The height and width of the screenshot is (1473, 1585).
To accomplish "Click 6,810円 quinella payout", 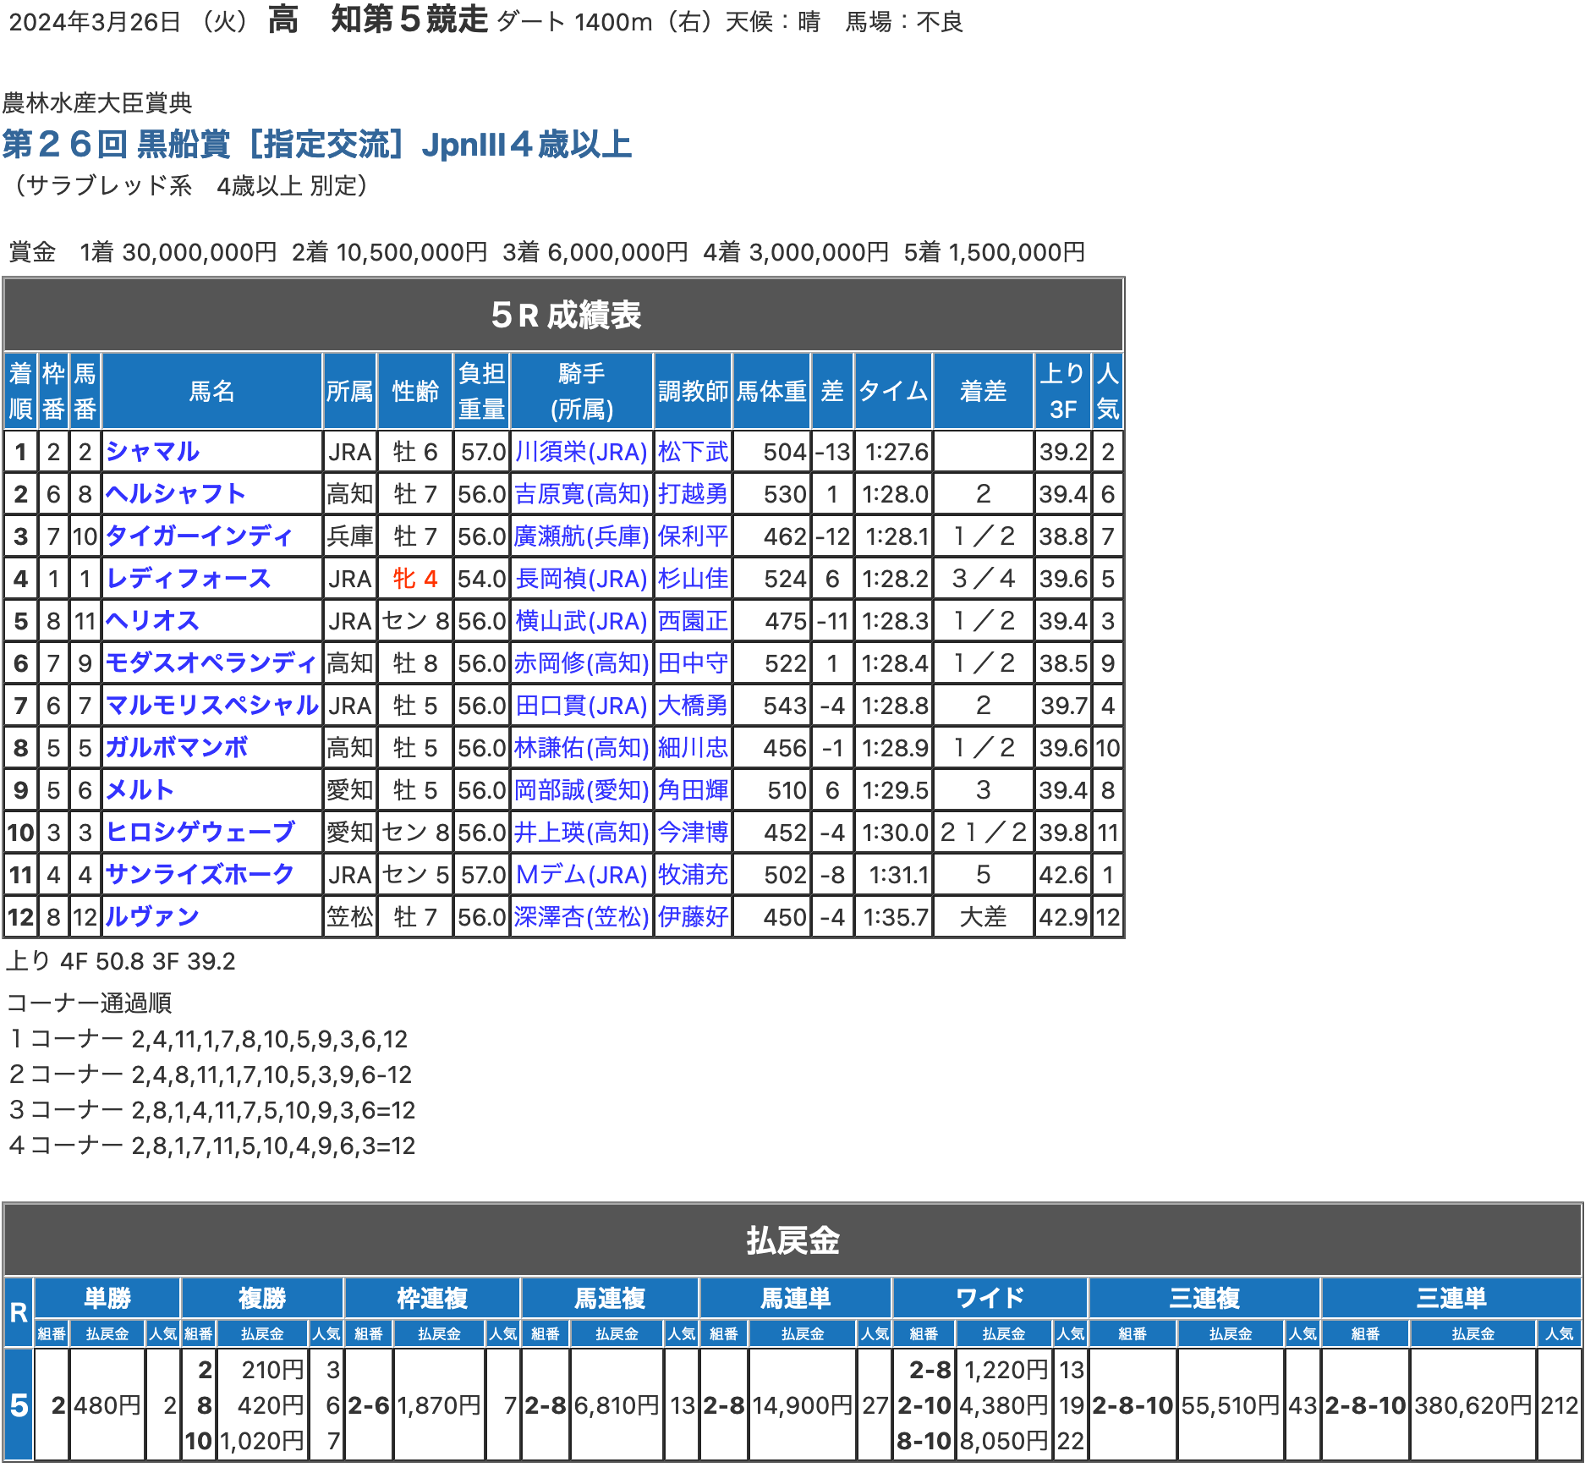I will (x=617, y=1405).
